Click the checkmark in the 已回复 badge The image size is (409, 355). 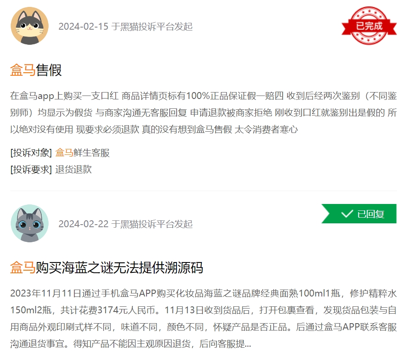click(x=347, y=214)
